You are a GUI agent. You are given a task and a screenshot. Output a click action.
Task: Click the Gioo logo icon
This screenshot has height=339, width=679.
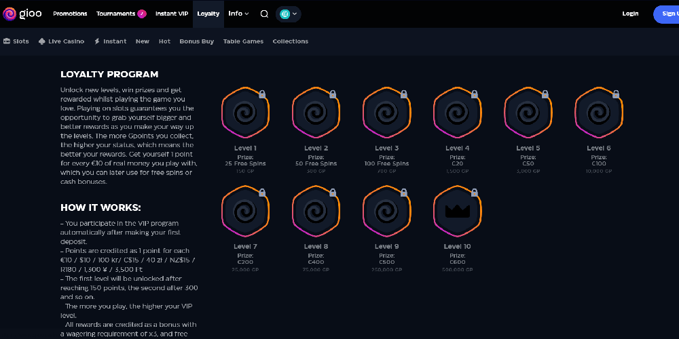[10, 14]
